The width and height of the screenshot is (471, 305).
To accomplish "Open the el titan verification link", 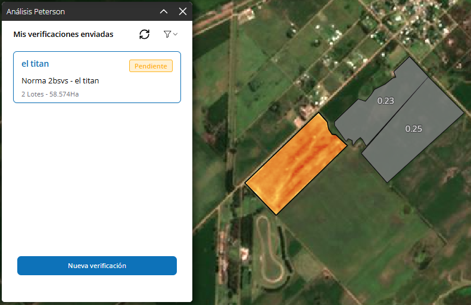I will coord(35,64).
